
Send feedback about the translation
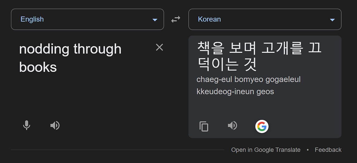pos(328,150)
